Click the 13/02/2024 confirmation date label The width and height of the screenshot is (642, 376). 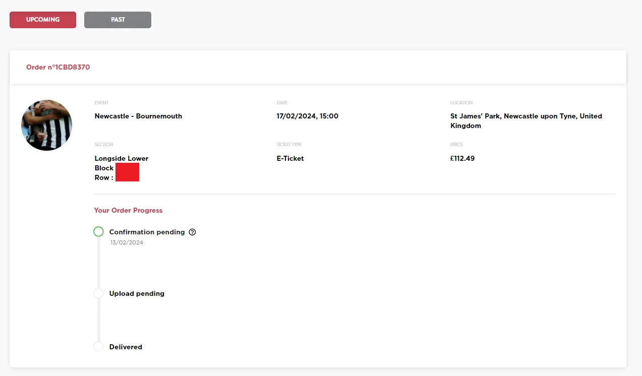(x=126, y=242)
